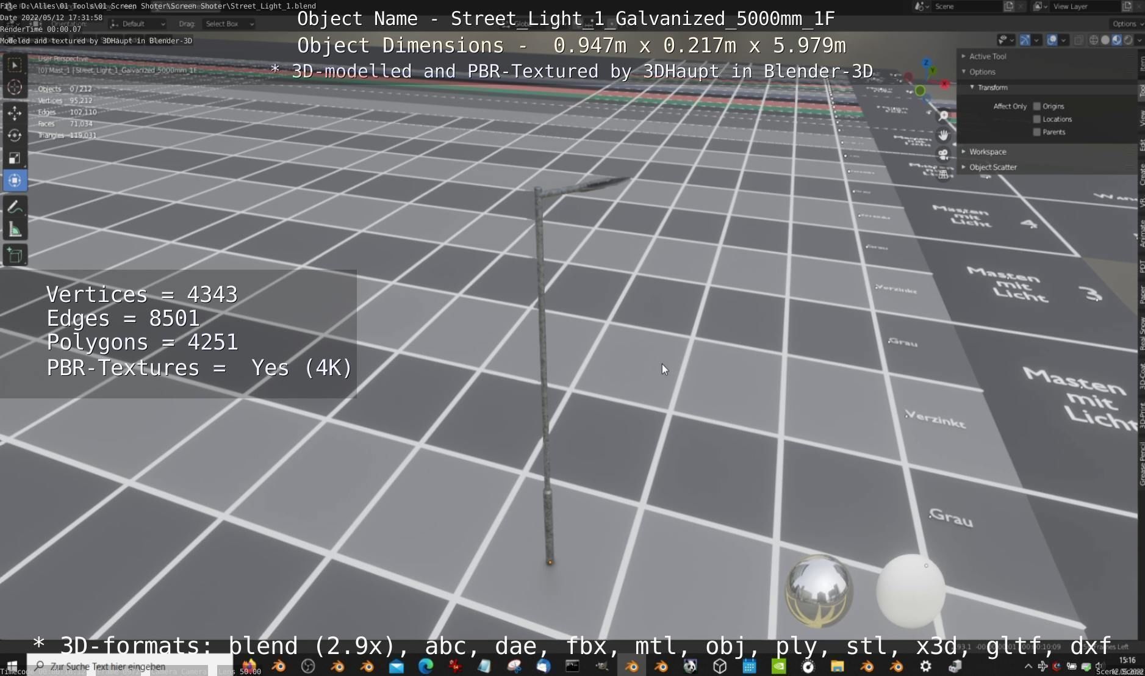This screenshot has height=676, width=1145.
Task: Collapse the Options panel
Action: point(1047,72)
